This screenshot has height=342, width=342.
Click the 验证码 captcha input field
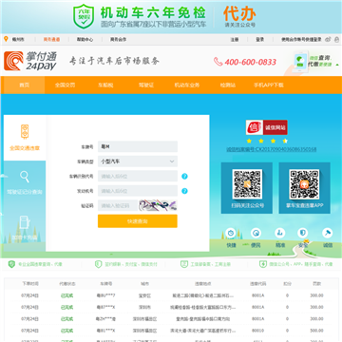118,205
